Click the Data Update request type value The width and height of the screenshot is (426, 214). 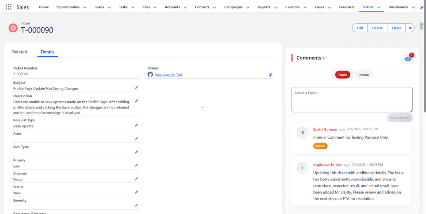[x=23, y=126]
